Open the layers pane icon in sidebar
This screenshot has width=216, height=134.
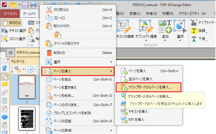5,117
